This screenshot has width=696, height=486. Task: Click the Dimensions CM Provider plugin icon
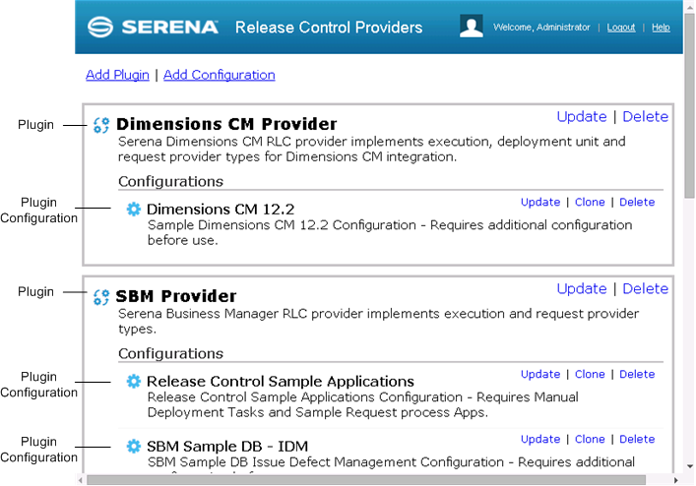tap(101, 125)
